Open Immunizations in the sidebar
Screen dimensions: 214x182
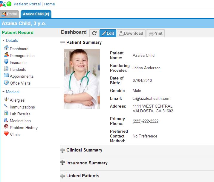[x=22, y=107]
